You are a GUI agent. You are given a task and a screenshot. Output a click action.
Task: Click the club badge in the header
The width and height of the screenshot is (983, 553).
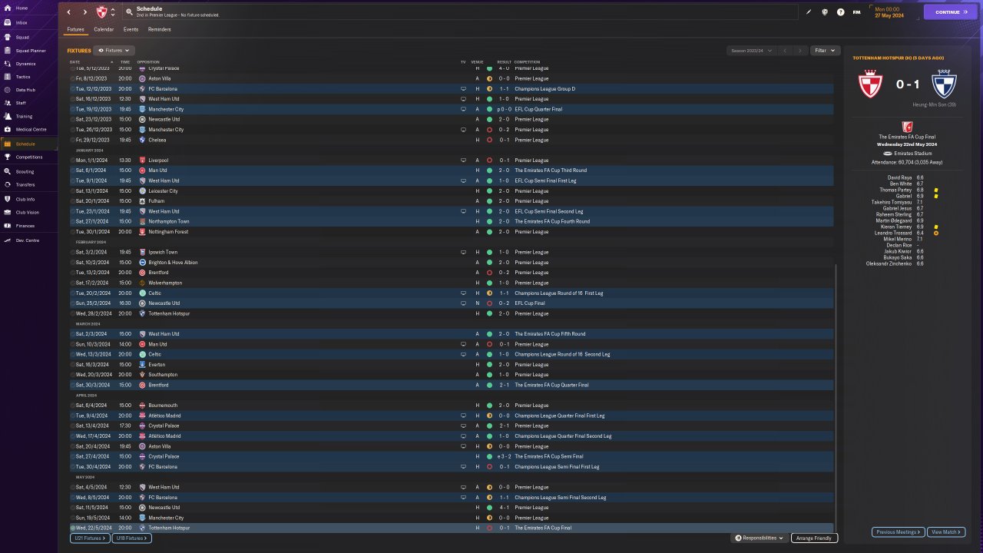tap(101, 12)
